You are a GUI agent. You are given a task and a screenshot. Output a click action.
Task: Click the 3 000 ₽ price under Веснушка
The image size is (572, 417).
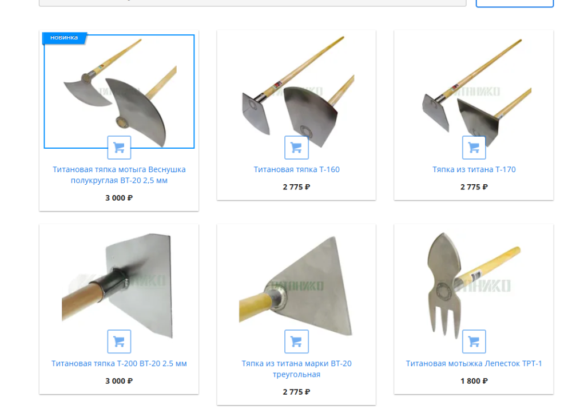pos(119,198)
